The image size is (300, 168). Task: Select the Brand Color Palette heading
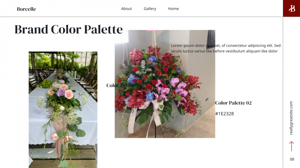tap(69, 29)
